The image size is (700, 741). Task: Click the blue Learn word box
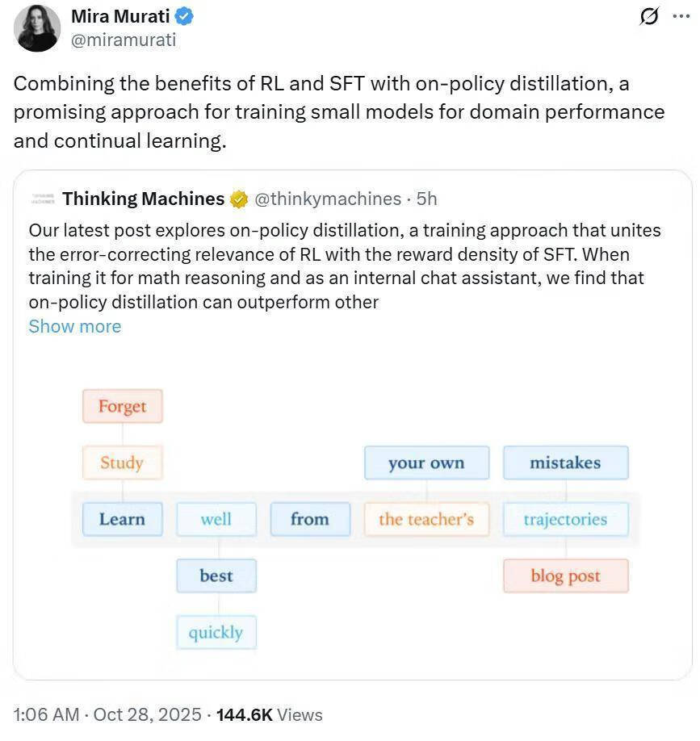point(123,519)
